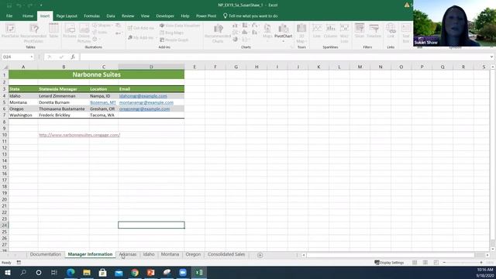Open the Power Pivot tab
Screen dimensions: 496x279
[206, 15]
